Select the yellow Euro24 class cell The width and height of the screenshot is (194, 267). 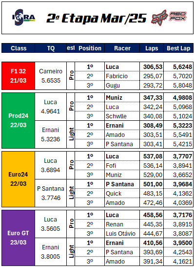point(19,179)
